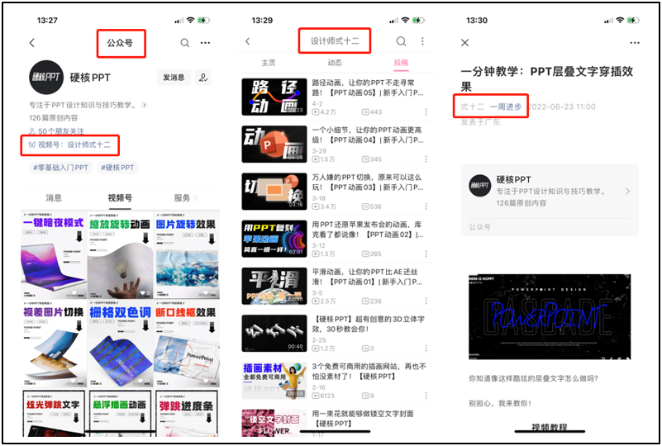Click 发消息 button

[x=174, y=78]
